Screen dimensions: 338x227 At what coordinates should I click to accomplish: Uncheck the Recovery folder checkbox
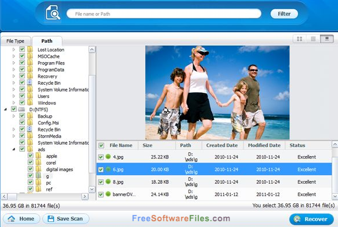click(22, 76)
